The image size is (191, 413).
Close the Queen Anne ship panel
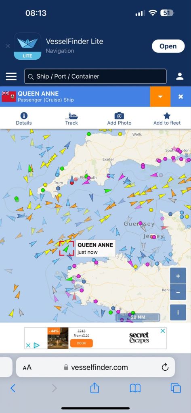coord(181,97)
